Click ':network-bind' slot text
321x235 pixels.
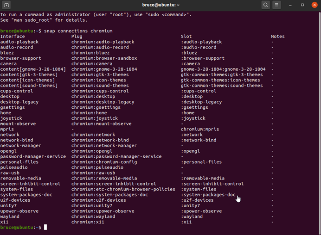point(199,140)
